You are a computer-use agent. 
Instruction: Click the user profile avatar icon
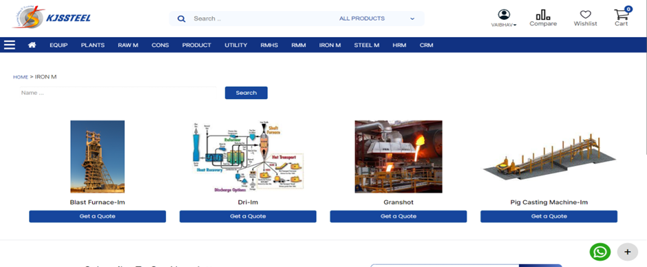(504, 14)
